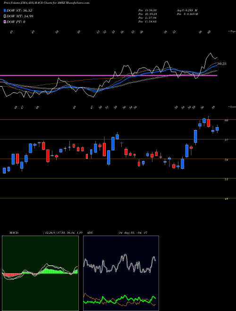Click the 'DOW ST: 56.52' legend label
This screenshot has width=236, height=311.
pyautogui.click(x=19, y=10)
